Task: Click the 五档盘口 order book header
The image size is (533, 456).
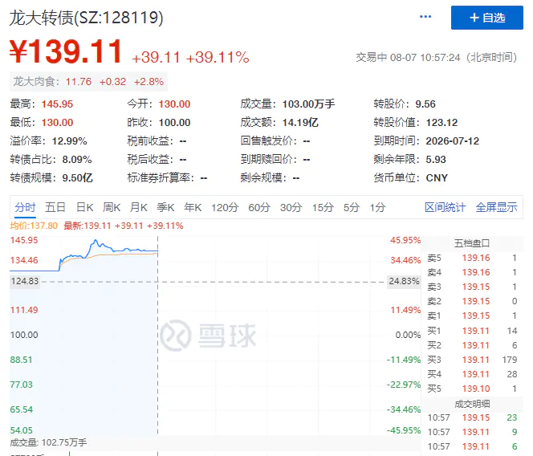Action: coord(472,243)
